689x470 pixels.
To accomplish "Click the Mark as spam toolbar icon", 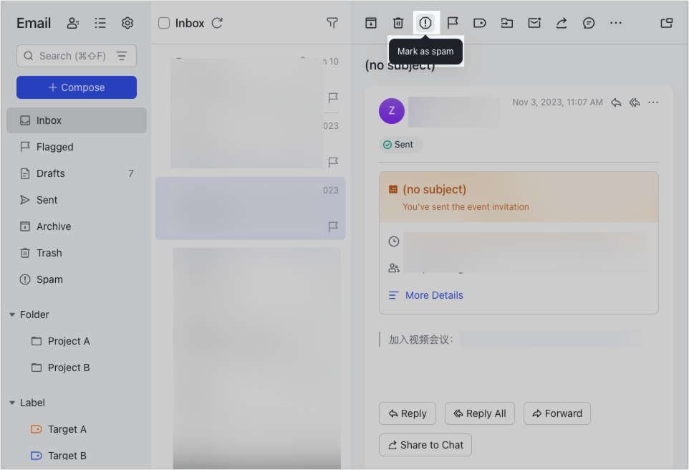I will pos(425,23).
